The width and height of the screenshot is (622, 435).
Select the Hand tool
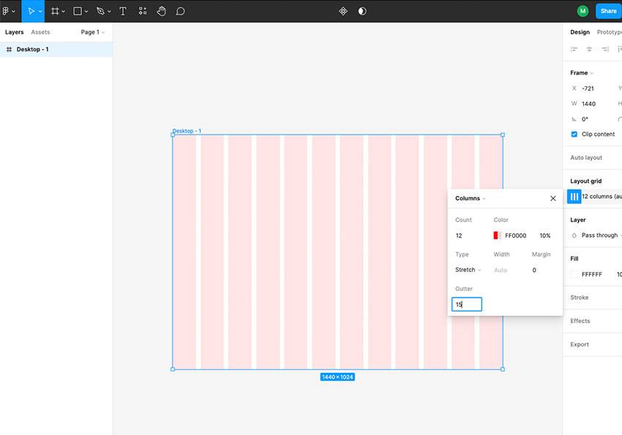click(x=161, y=11)
